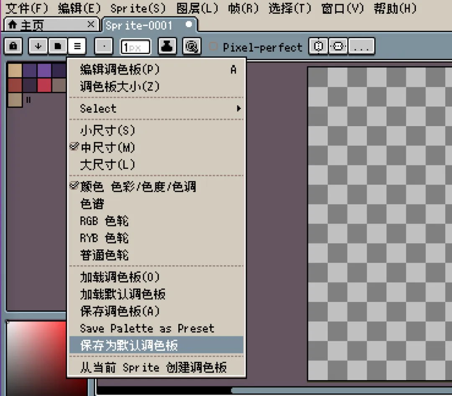
Task: Choose 普通色轮 color selector
Action: click(156, 255)
